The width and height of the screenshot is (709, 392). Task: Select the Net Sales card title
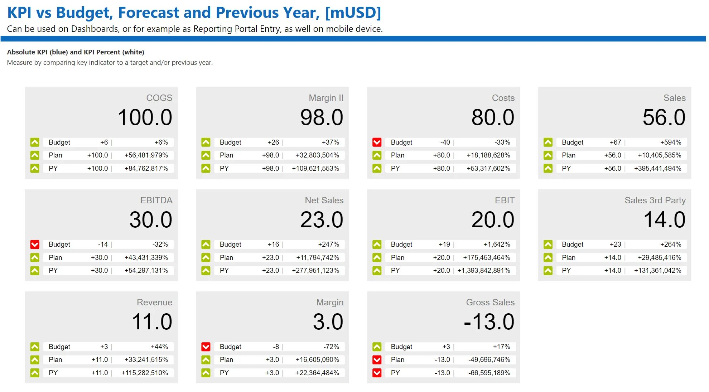tap(324, 200)
